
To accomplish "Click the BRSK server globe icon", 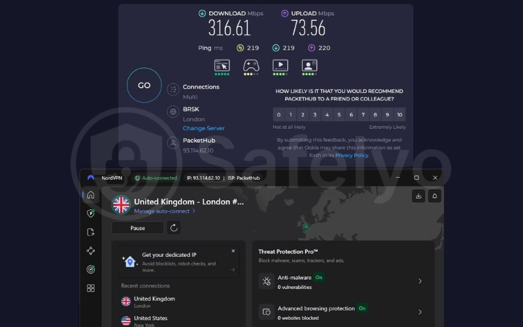I will point(173,112).
